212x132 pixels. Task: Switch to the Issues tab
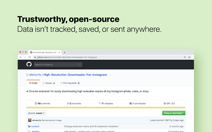click(x=49, y=83)
